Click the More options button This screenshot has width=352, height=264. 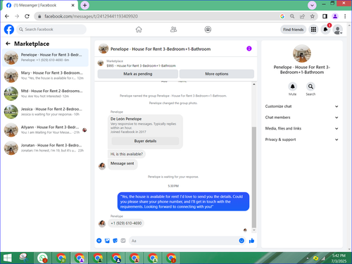click(217, 74)
